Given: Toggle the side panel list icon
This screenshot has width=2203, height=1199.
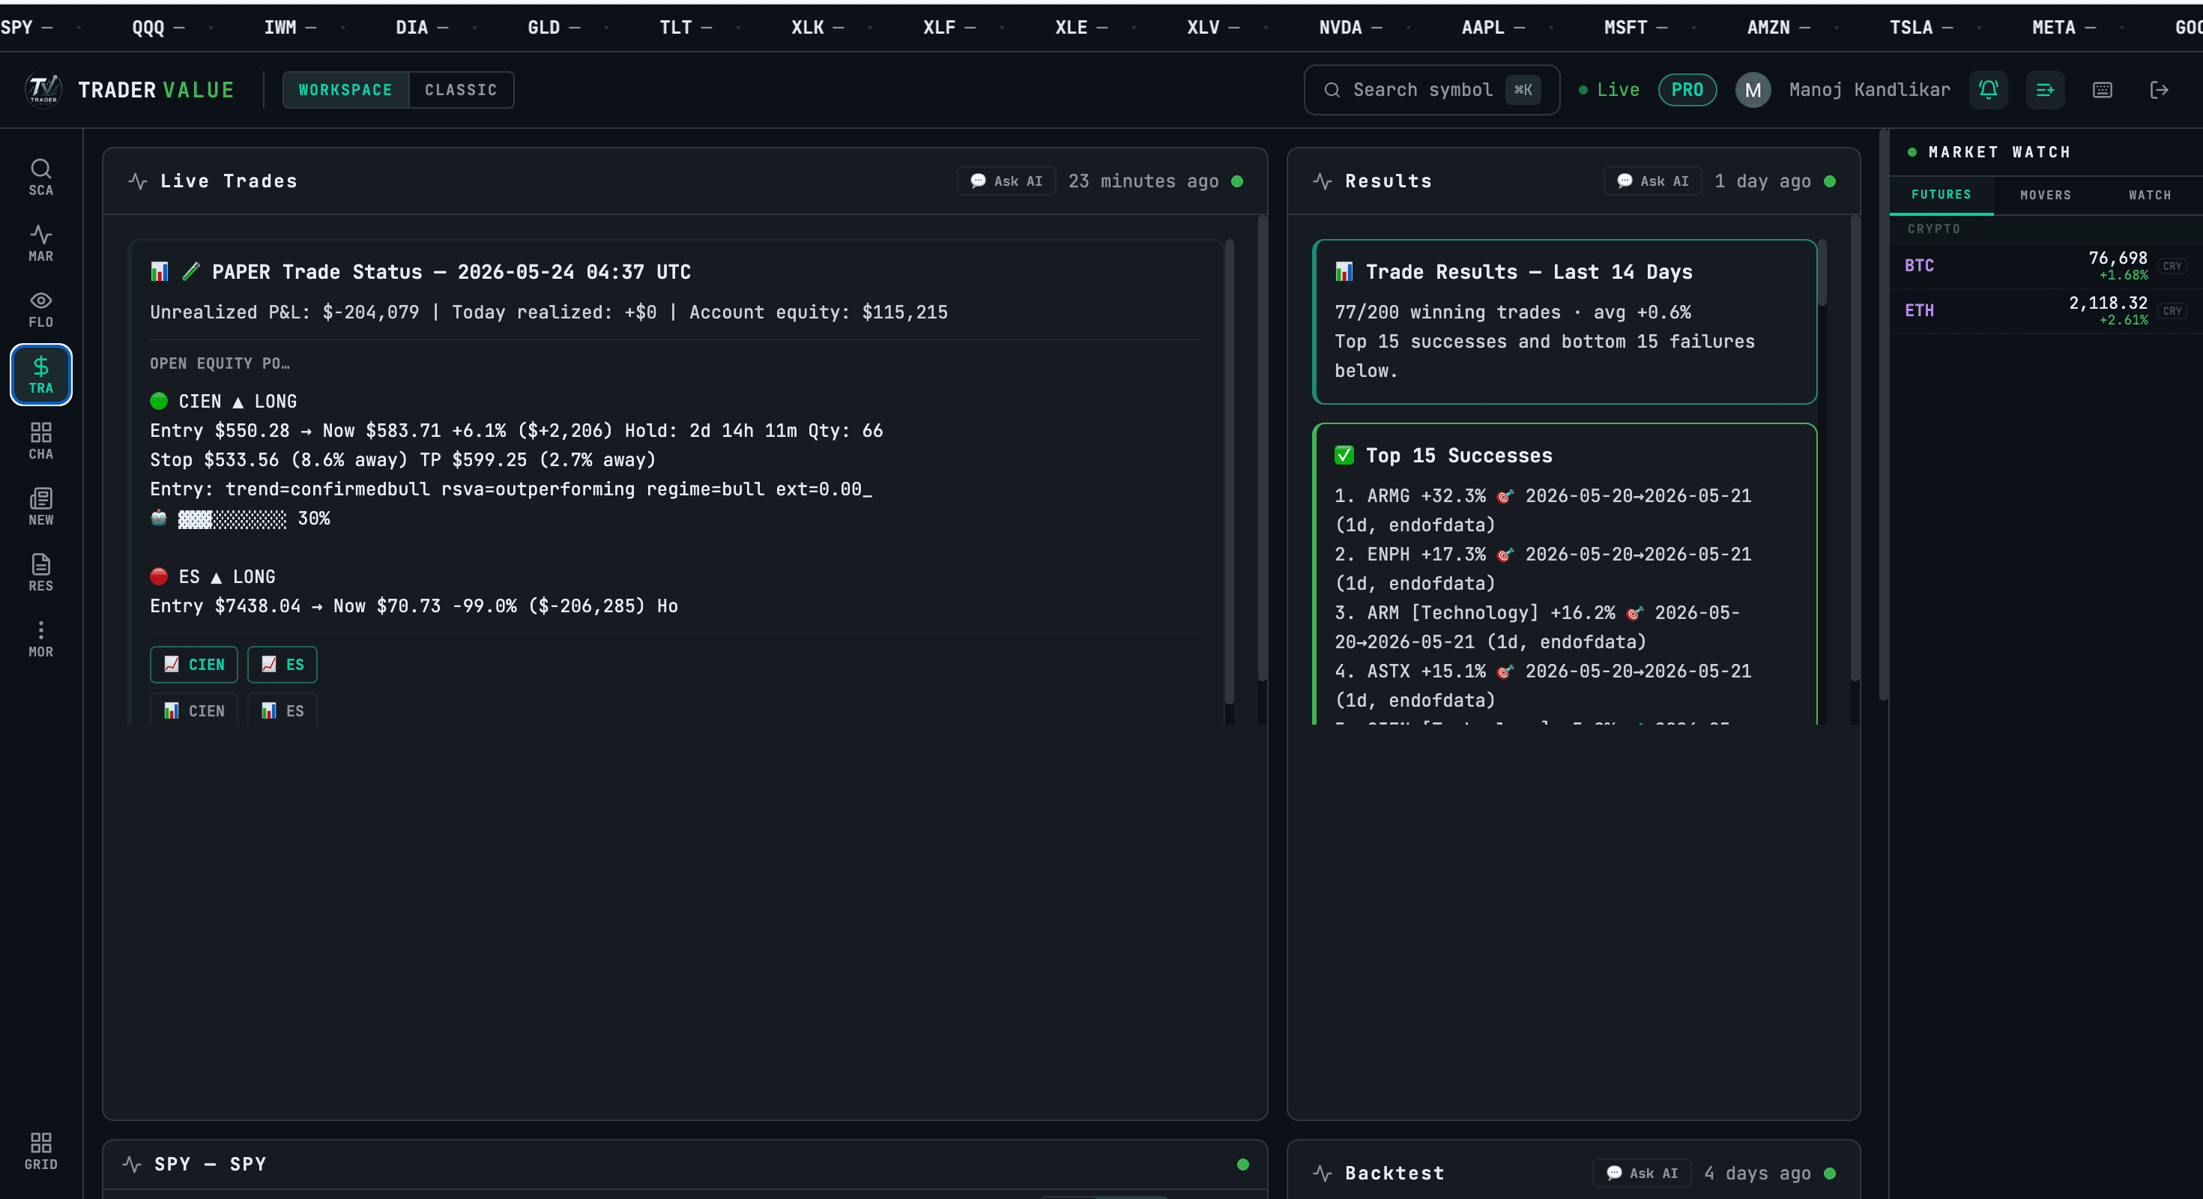Looking at the screenshot, I should coord(2045,90).
